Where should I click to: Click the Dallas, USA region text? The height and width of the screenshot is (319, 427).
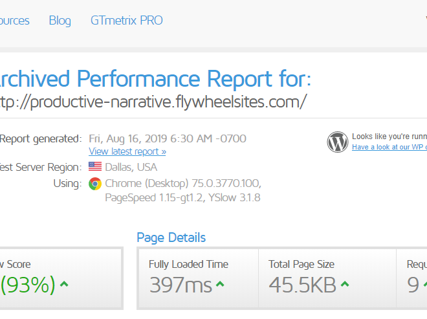(131, 167)
